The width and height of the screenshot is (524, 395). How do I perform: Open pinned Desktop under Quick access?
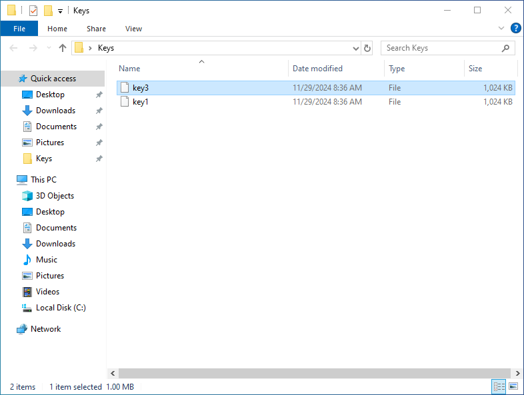[x=50, y=95]
